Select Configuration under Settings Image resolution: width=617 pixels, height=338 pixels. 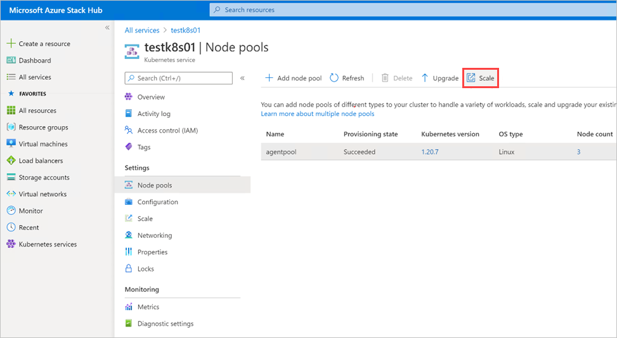pos(157,202)
